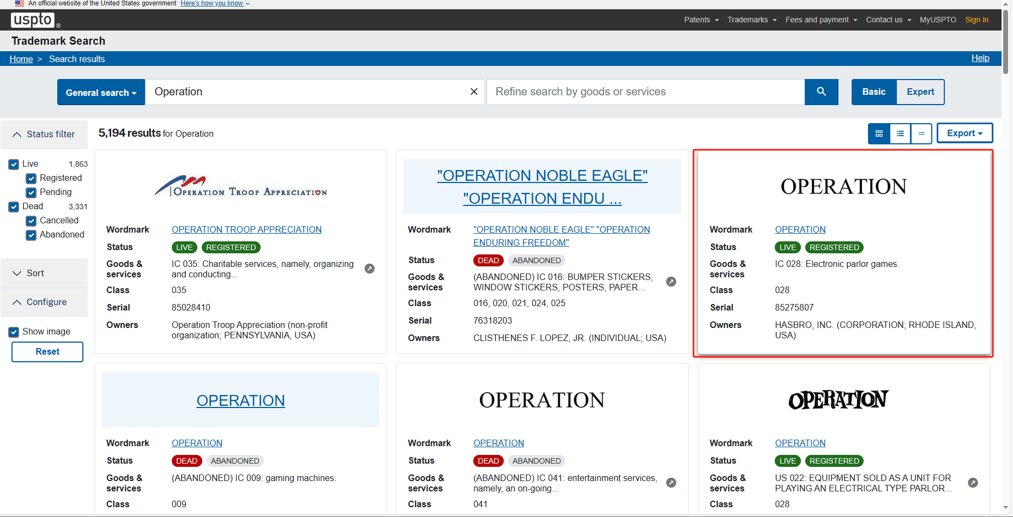Screen dimensions: 1013x517
Task: Click the Operation Troop Appreciation logo image
Action: [x=240, y=187]
